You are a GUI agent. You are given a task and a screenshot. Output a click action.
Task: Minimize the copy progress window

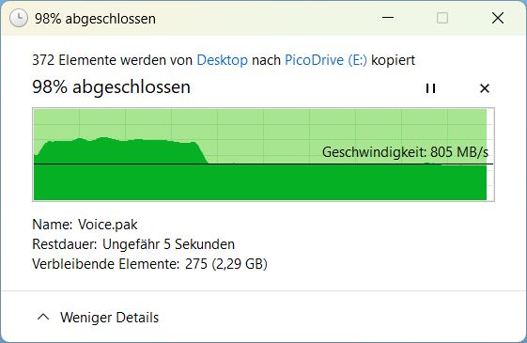click(x=388, y=18)
